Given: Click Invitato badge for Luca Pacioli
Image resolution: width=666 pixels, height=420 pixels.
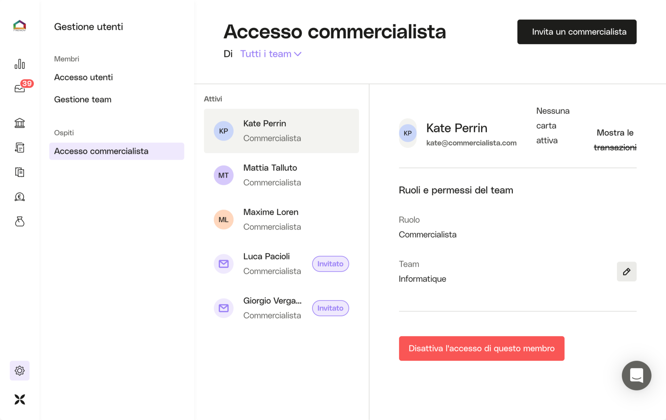Looking at the screenshot, I should (330, 264).
